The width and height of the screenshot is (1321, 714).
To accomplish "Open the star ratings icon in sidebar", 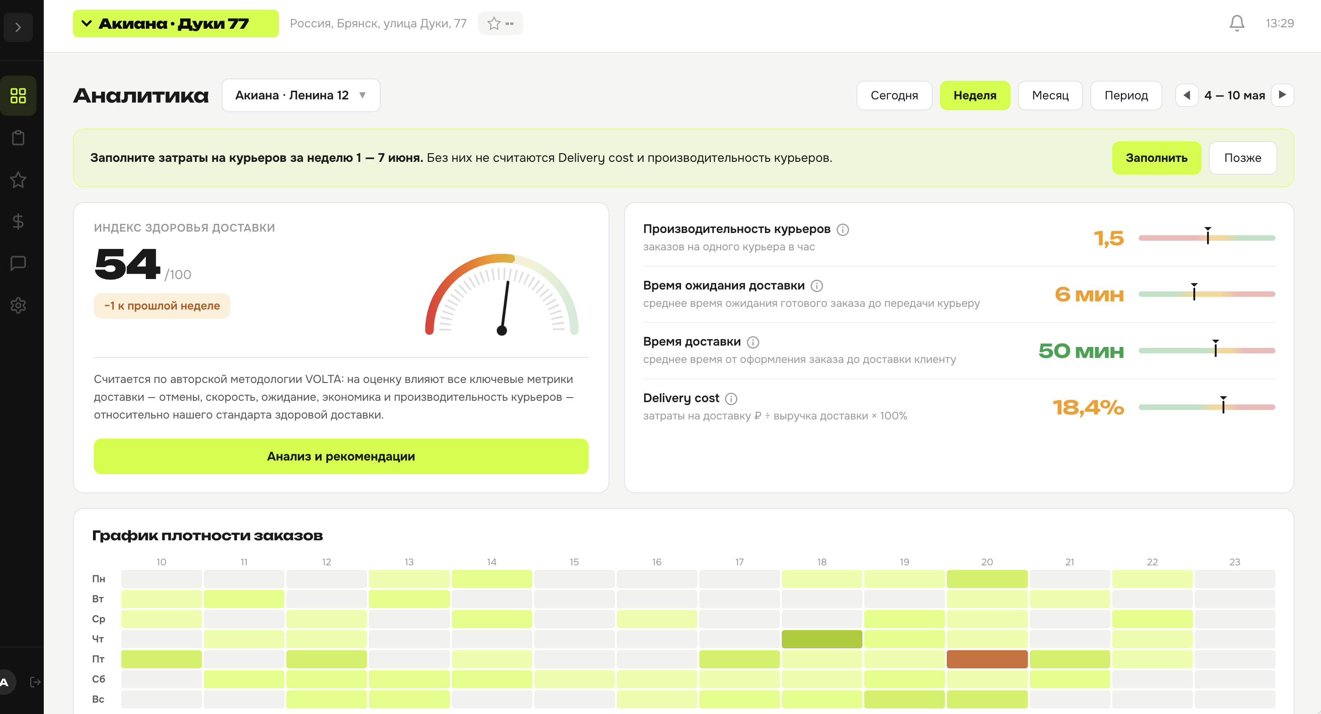I will coord(18,180).
